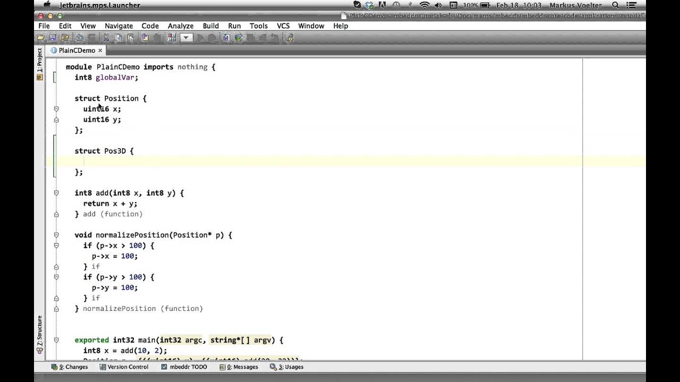Open the Tools menu
Screen dimensions: 680x382
(x=259, y=26)
